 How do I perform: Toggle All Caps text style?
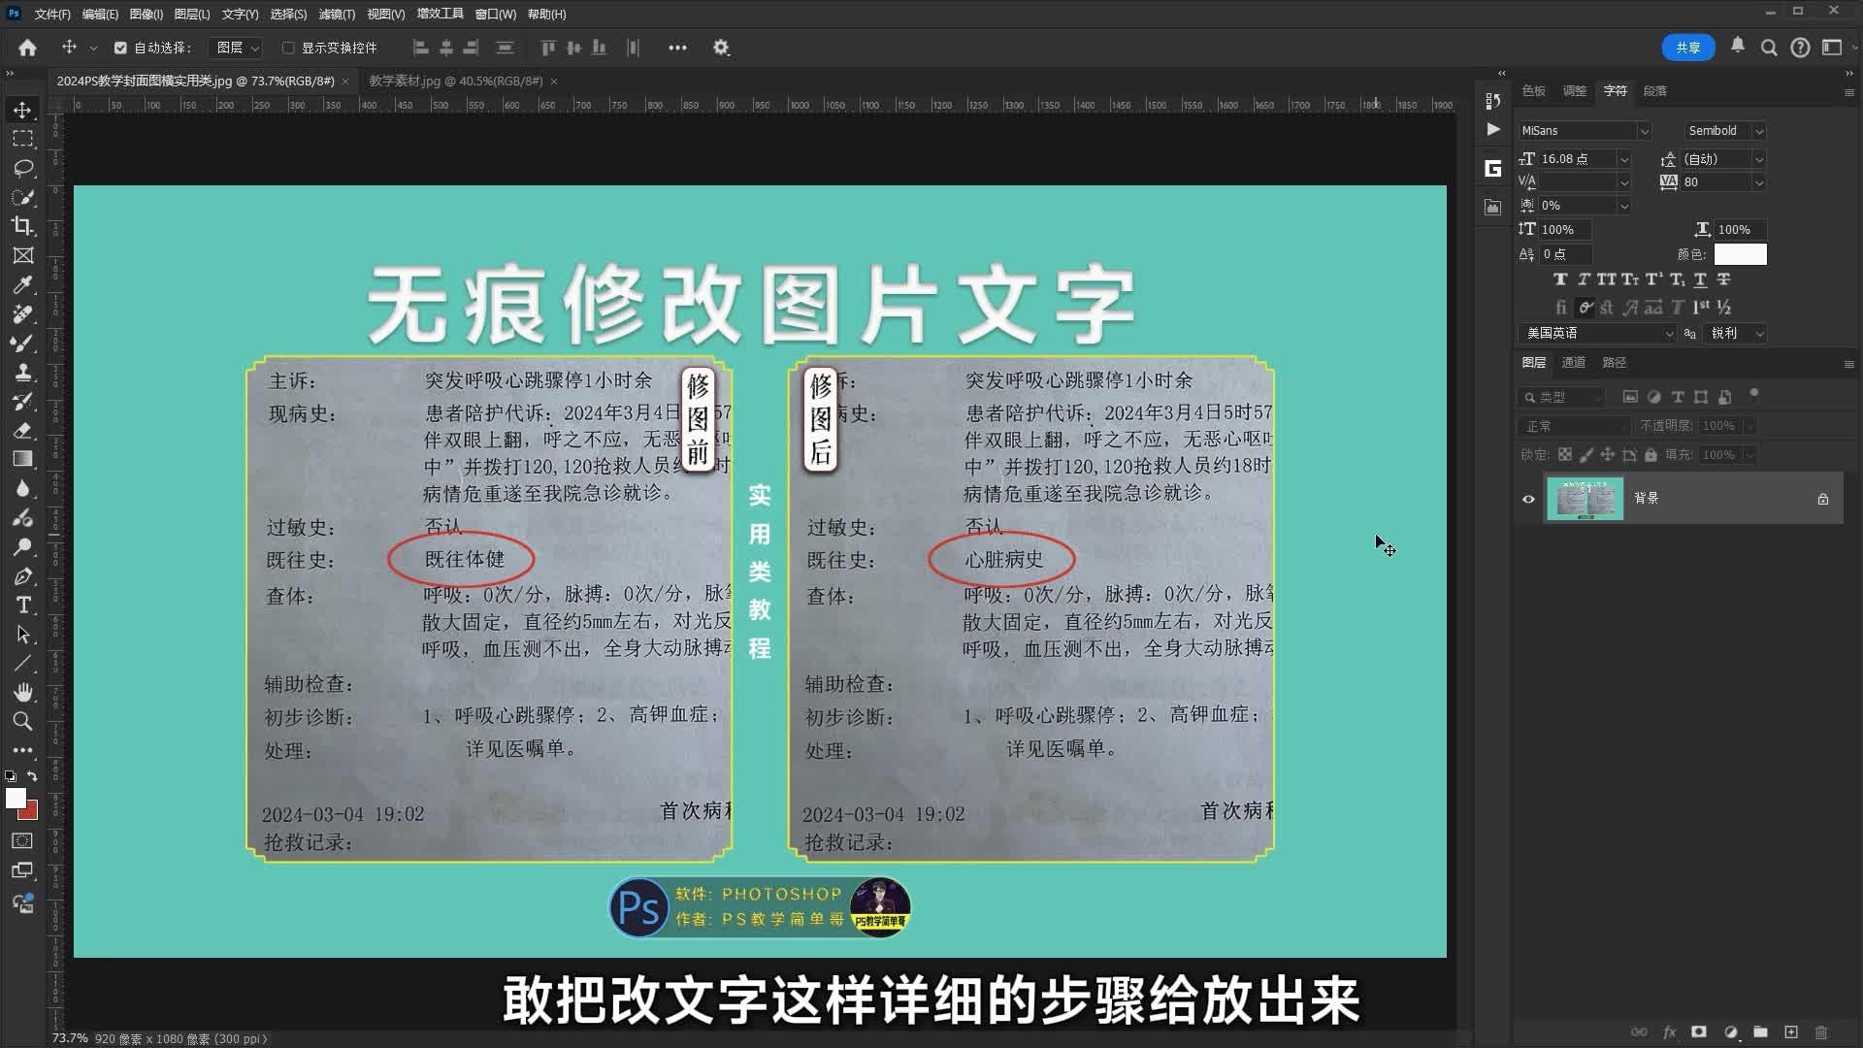point(1607,279)
